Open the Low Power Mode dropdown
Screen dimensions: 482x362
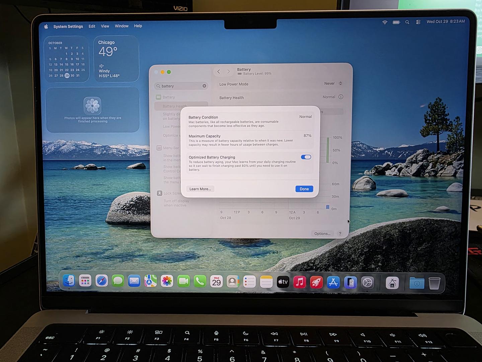[x=333, y=83]
